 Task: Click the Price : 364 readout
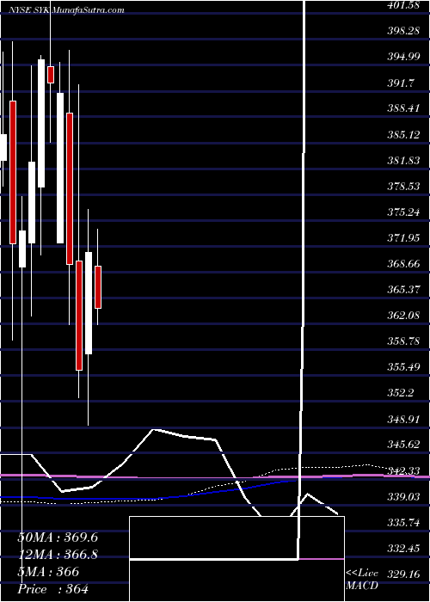52,589
